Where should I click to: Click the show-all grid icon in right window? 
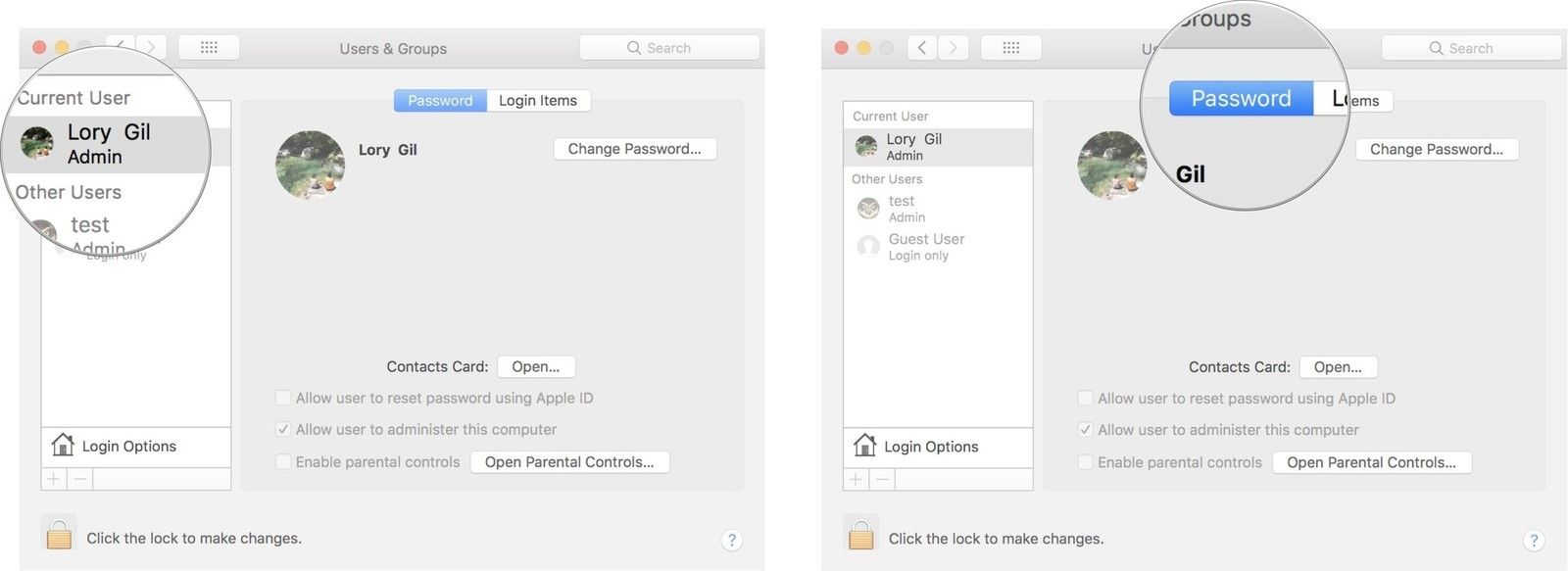[x=1011, y=48]
